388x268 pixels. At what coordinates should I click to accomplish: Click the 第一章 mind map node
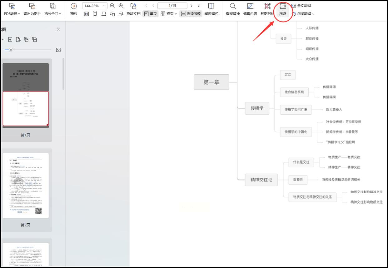click(211, 82)
